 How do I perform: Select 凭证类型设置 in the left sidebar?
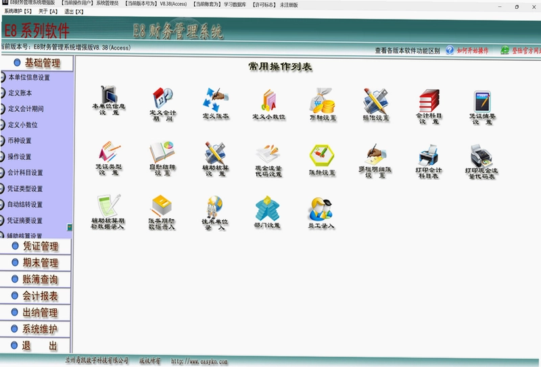tap(25, 189)
